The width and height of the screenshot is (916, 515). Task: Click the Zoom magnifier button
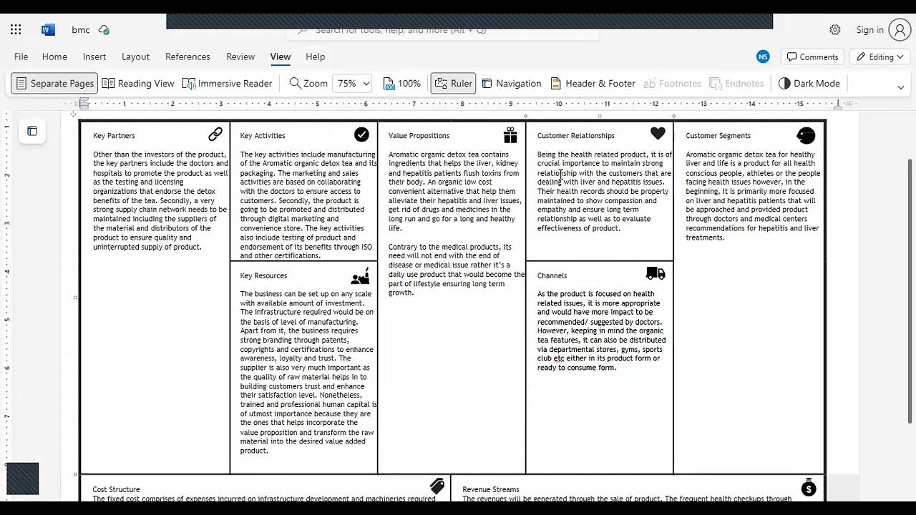(x=308, y=84)
